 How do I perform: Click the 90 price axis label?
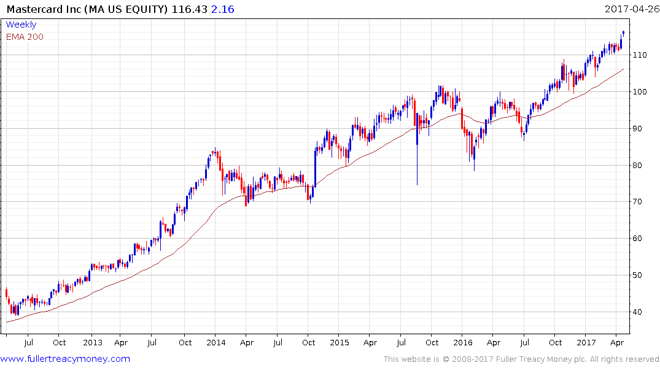click(637, 129)
